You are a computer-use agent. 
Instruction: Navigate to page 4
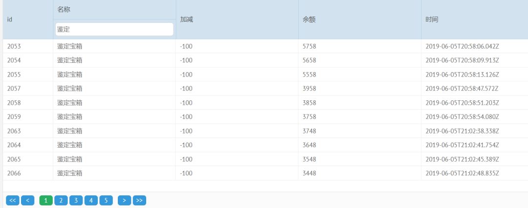coord(91,200)
